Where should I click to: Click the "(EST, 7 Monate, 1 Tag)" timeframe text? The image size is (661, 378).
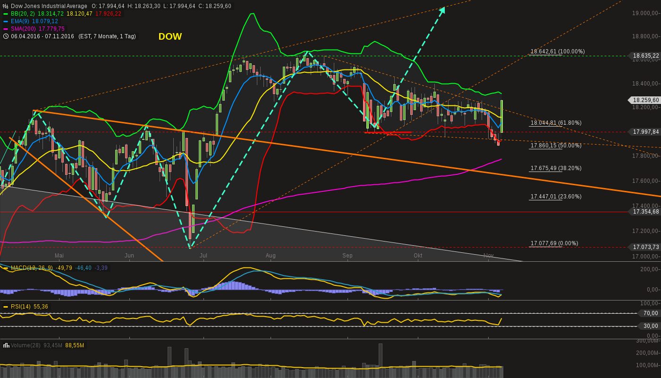pyautogui.click(x=106, y=36)
